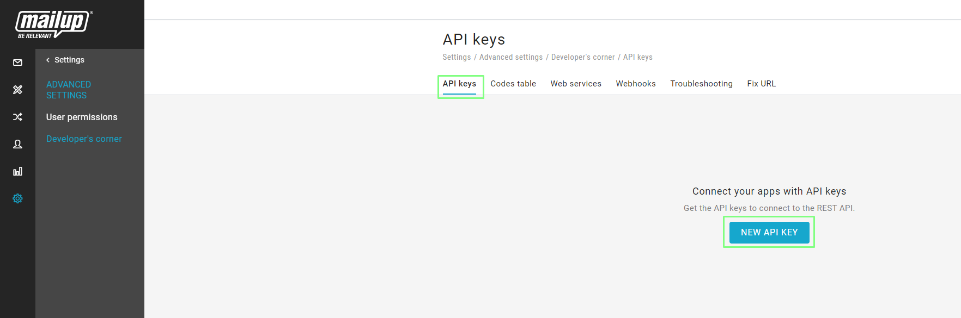The width and height of the screenshot is (961, 318).
Task: Click the Settings gear icon in sidebar
Action: click(17, 198)
